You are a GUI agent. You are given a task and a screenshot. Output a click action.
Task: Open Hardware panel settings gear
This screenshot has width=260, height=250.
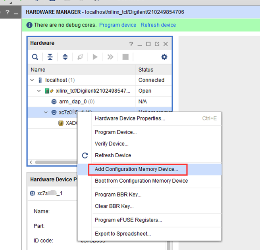pos(164,57)
